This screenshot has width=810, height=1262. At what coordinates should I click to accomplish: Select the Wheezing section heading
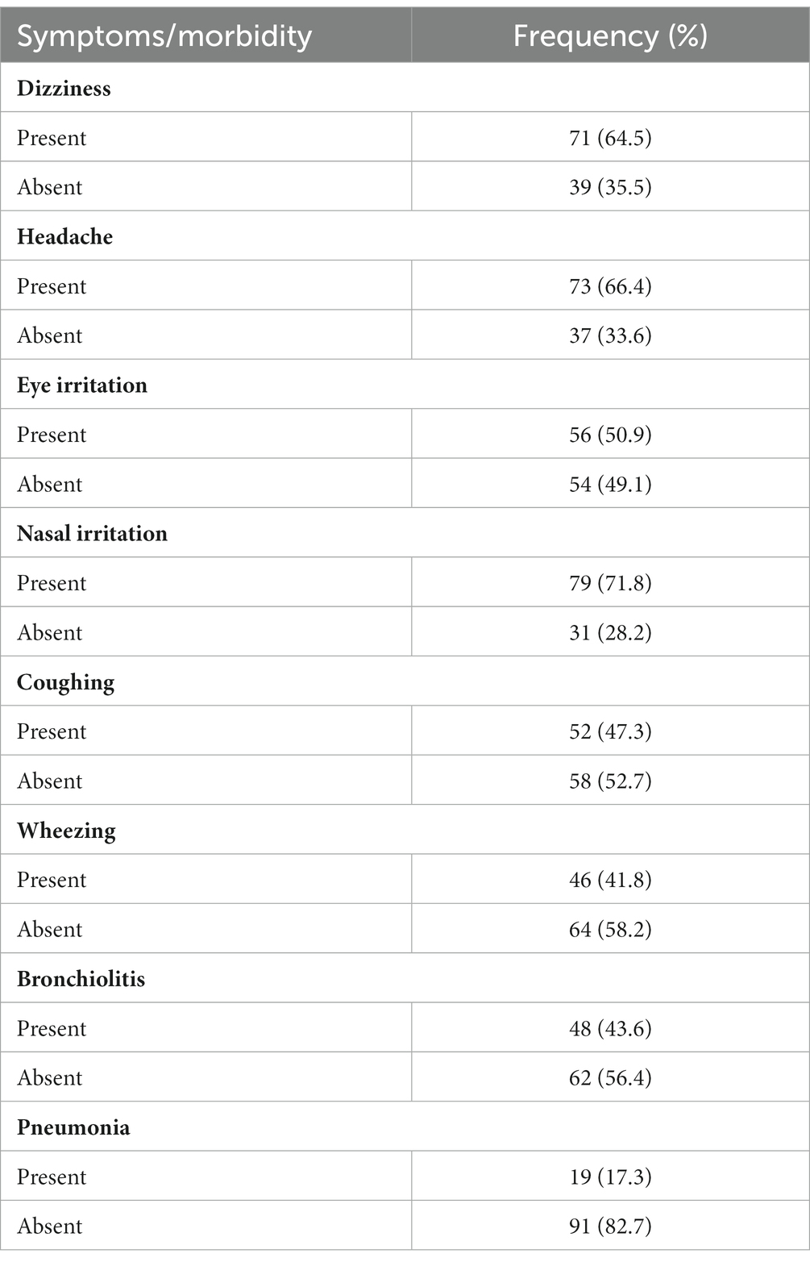point(66,831)
